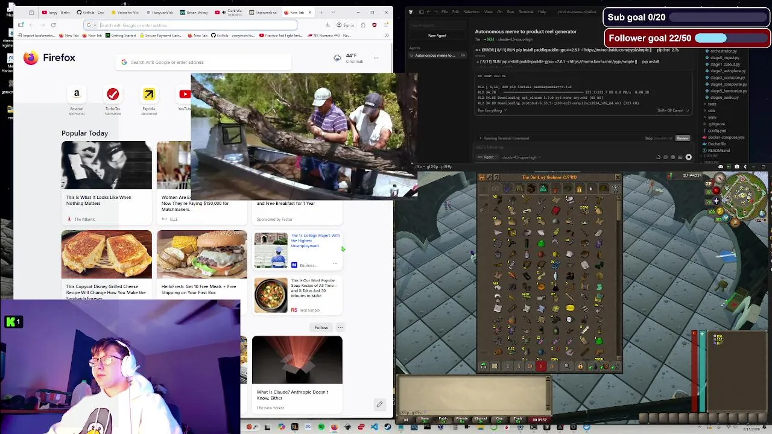This screenshot has width=772, height=434.
Task: Click the bank equipment stats icon
Action: click(x=616, y=189)
